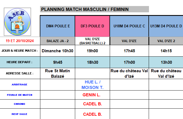Click the ARBITRAGE row label
The height and width of the screenshot is (119, 183).
pos(20,85)
